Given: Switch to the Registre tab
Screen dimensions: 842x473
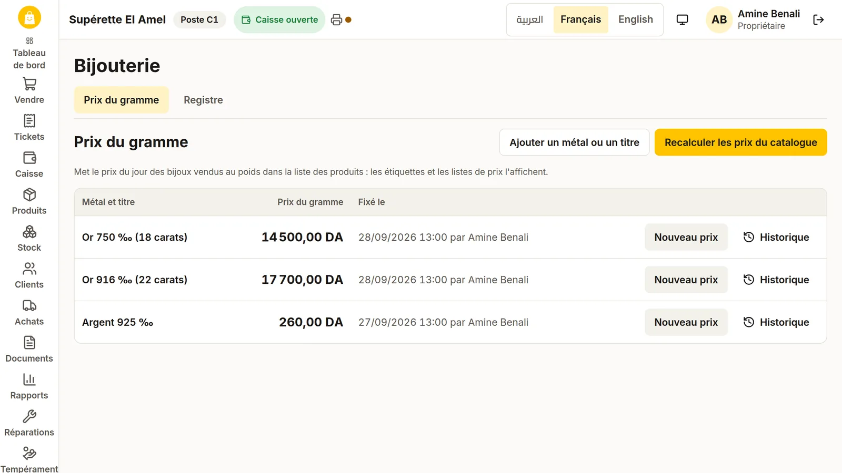Looking at the screenshot, I should click(x=203, y=100).
